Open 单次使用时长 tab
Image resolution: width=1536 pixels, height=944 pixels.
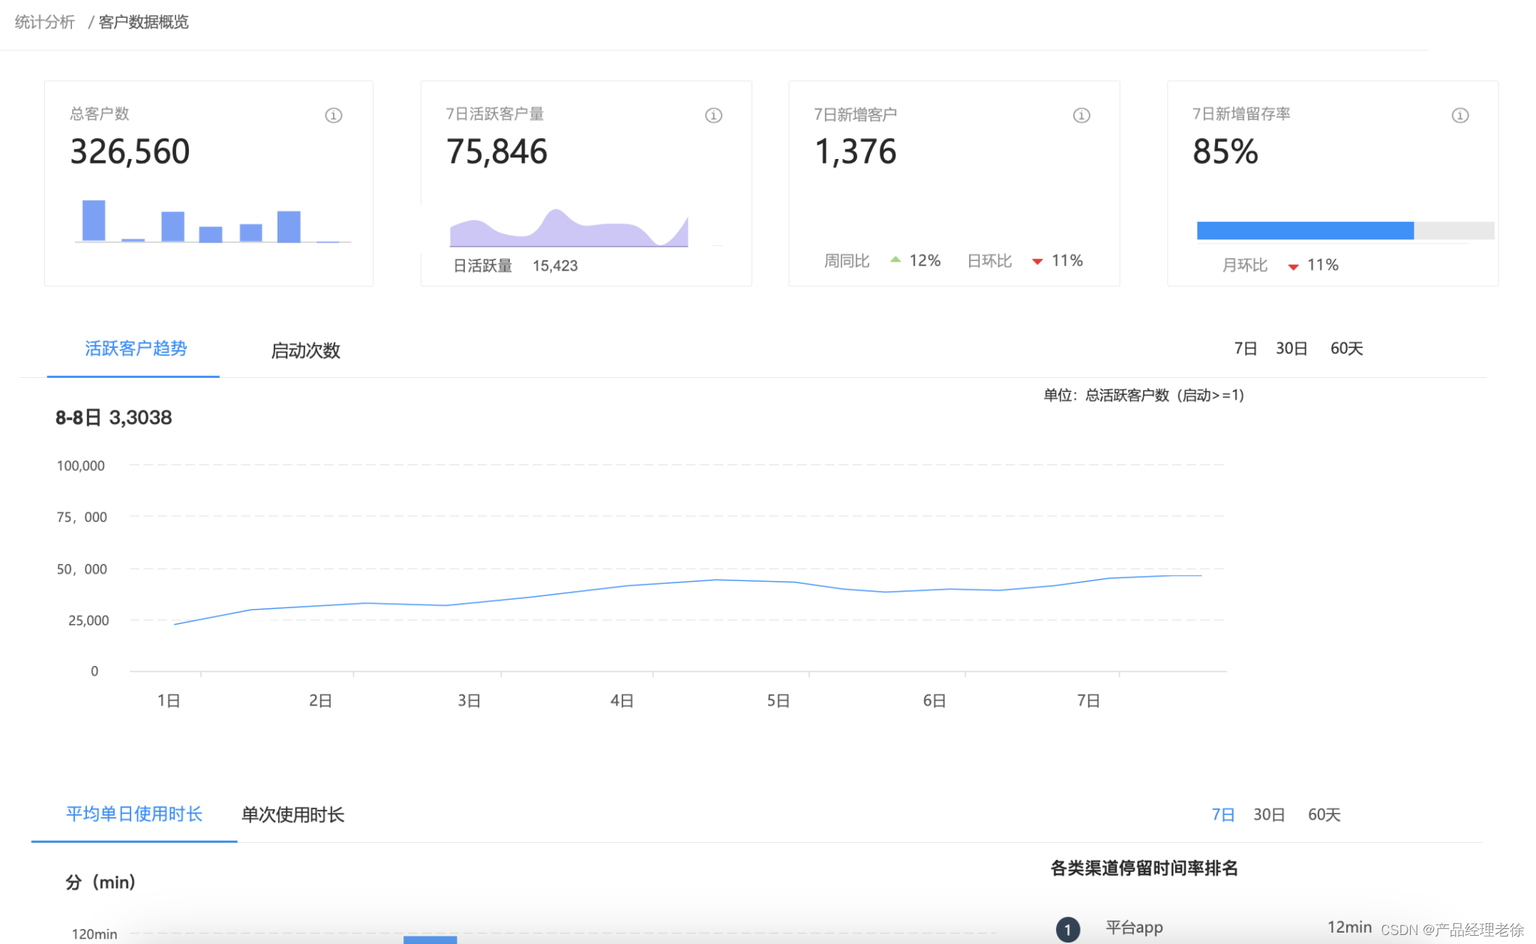pyautogui.click(x=292, y=815)
